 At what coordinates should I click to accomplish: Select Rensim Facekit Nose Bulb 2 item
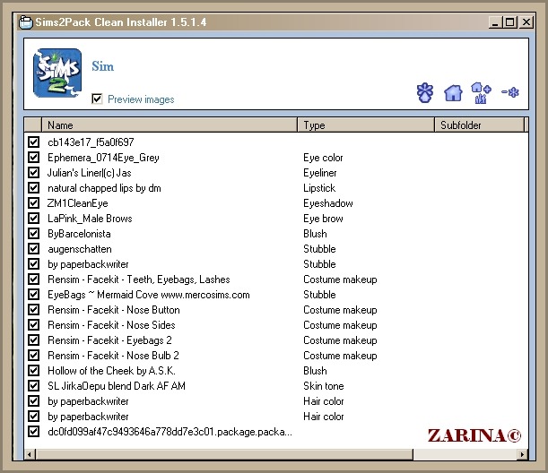(113, 356)
